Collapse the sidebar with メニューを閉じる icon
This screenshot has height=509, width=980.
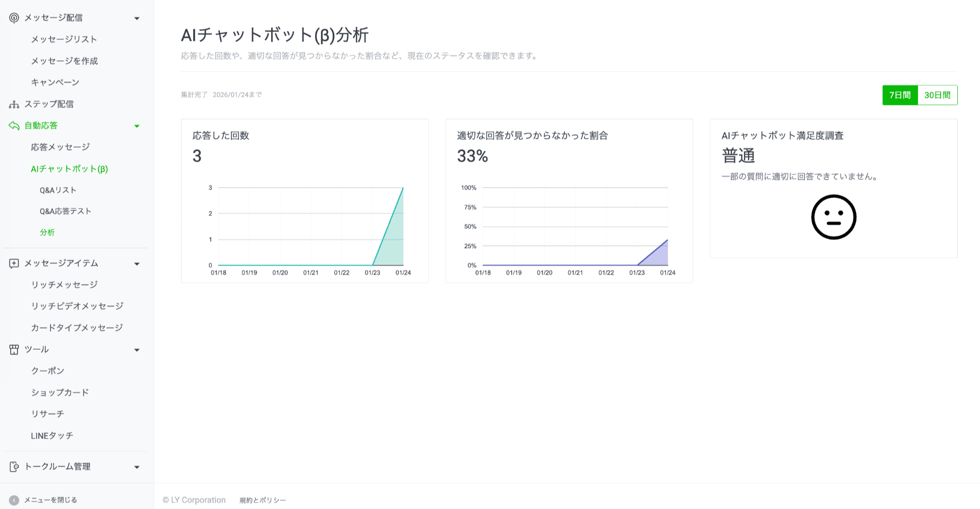tap(15, 499)
